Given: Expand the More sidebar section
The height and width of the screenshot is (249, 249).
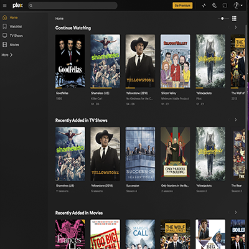Looking at the screenshot, I should click(x=7, y=55).
